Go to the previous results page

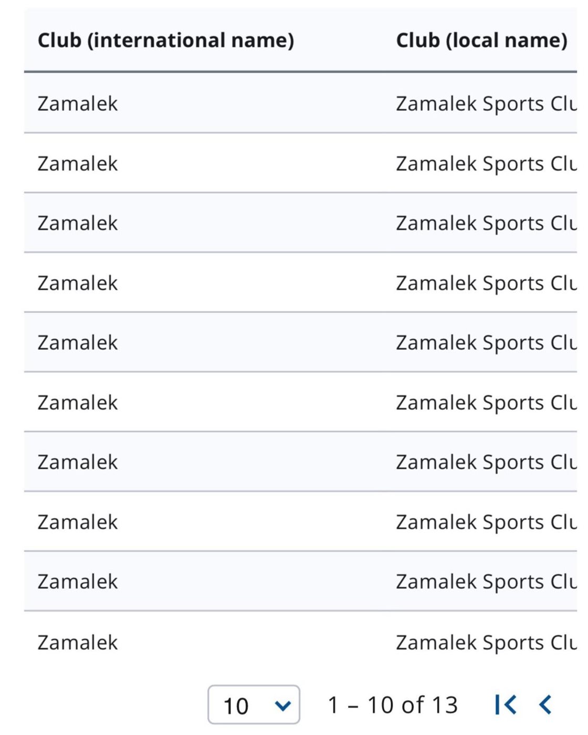545,705
